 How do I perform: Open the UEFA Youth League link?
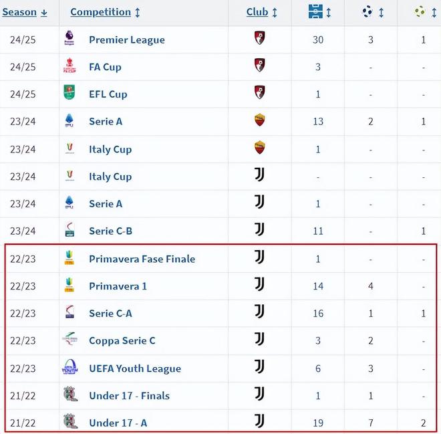(x=135, y=368)
